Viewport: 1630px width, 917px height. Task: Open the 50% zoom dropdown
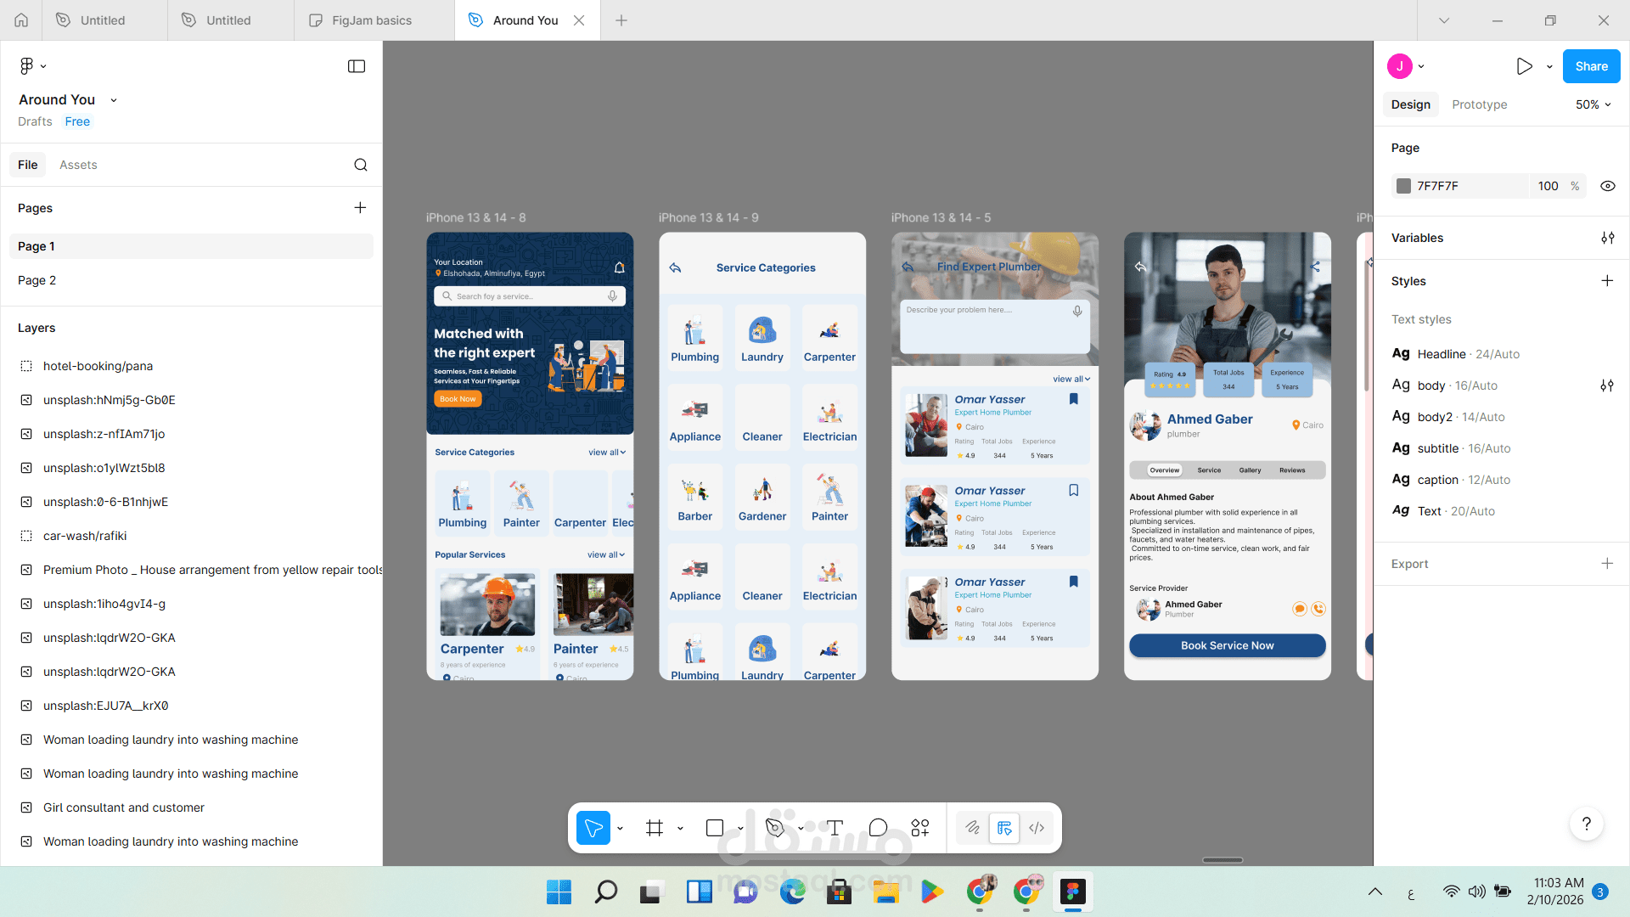1593,104
